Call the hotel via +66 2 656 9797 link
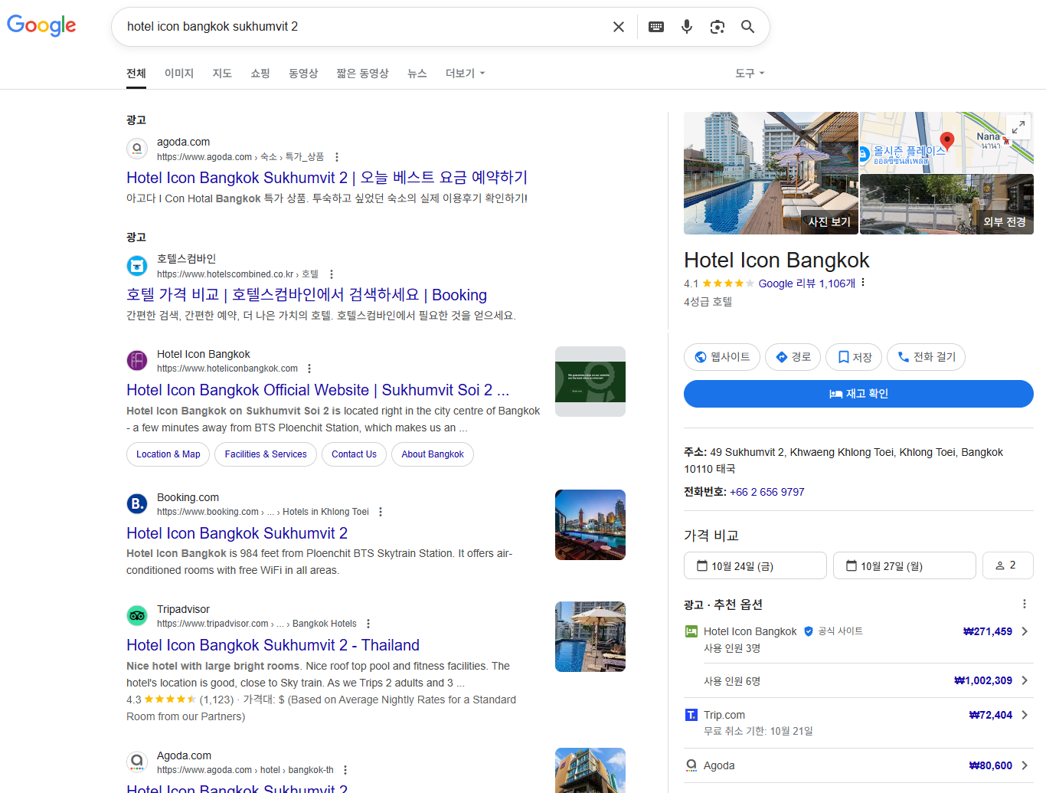 tap(767, 492)
